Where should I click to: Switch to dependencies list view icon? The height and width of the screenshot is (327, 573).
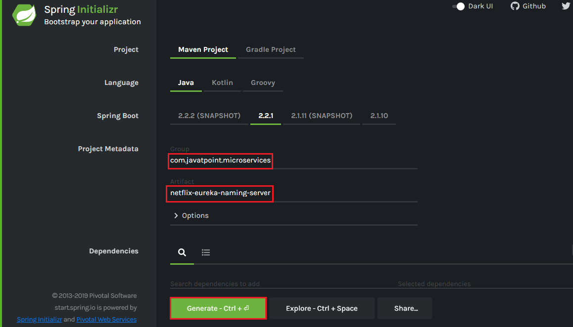206,252
